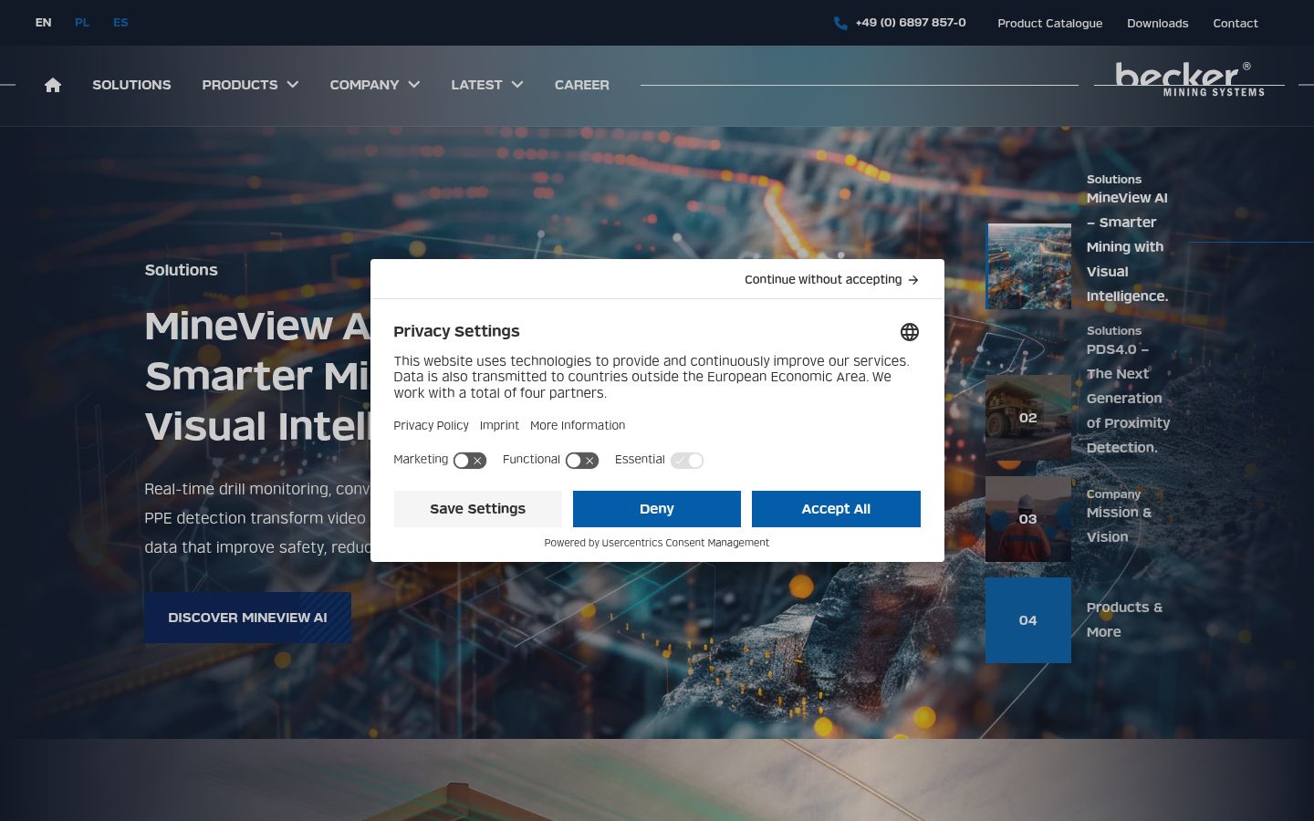Viewport: 1314px width, 821px height.
Task: Expand the Products dropdown menu
Action: [250, 85]
